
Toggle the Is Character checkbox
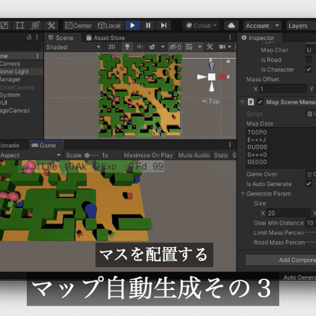(x=308, y=69)
